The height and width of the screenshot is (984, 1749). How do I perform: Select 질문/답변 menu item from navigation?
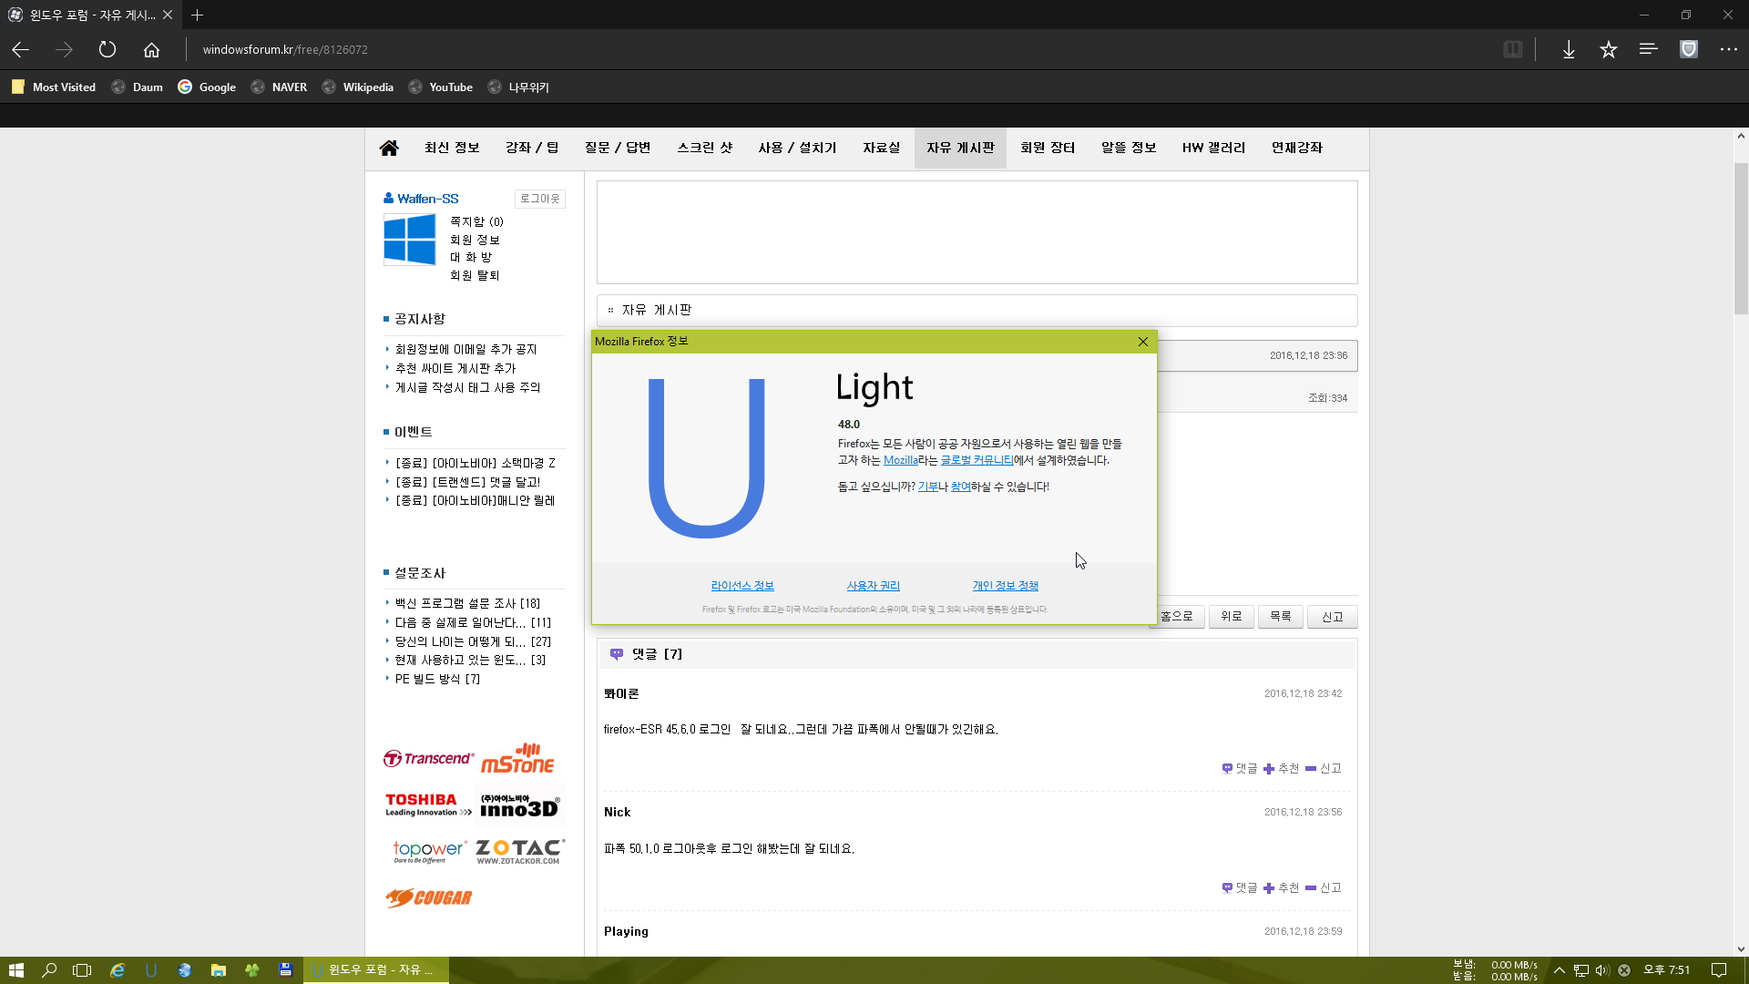point(618,147)
